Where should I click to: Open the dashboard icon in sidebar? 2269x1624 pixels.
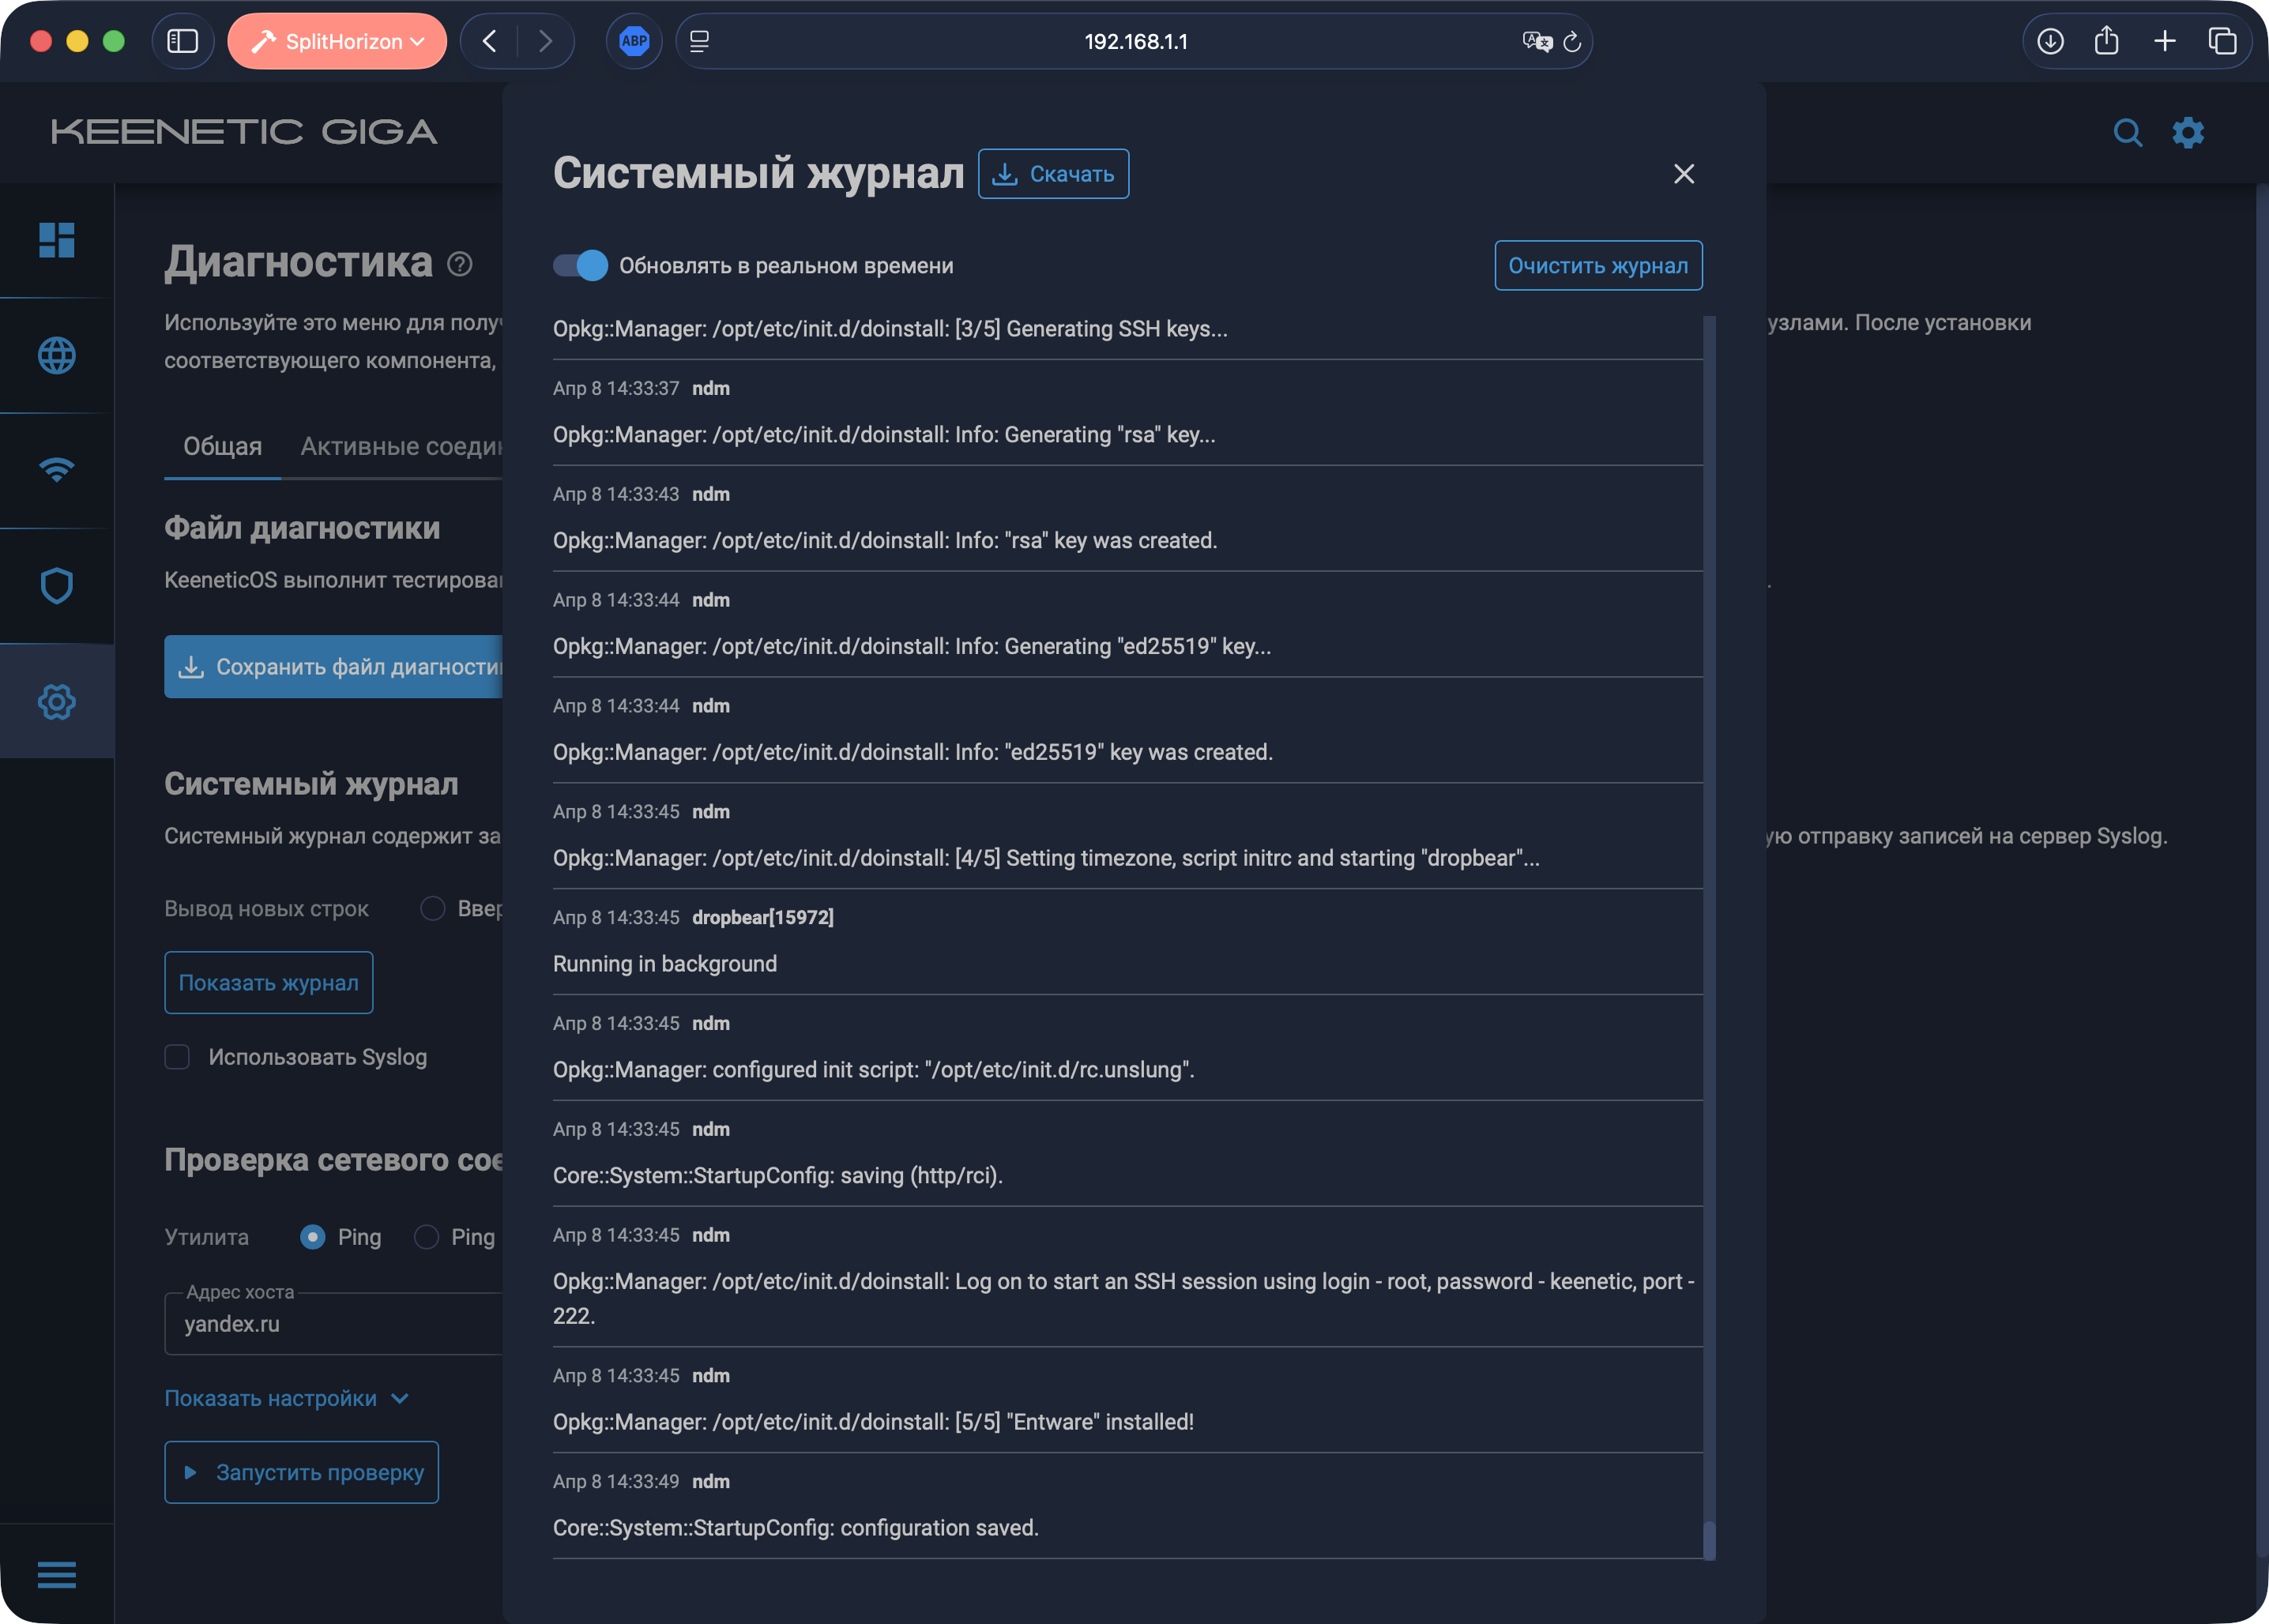click(57, 240)
